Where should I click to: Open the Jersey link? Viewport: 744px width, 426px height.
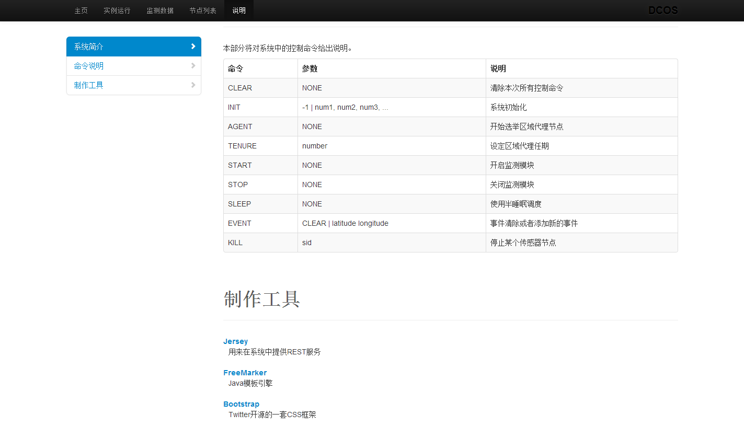point(235,341)
